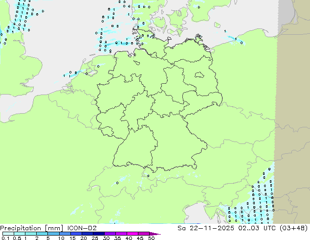
Task: Click the above-50 mm legend arrow tip
Action: tap(155, 234)
